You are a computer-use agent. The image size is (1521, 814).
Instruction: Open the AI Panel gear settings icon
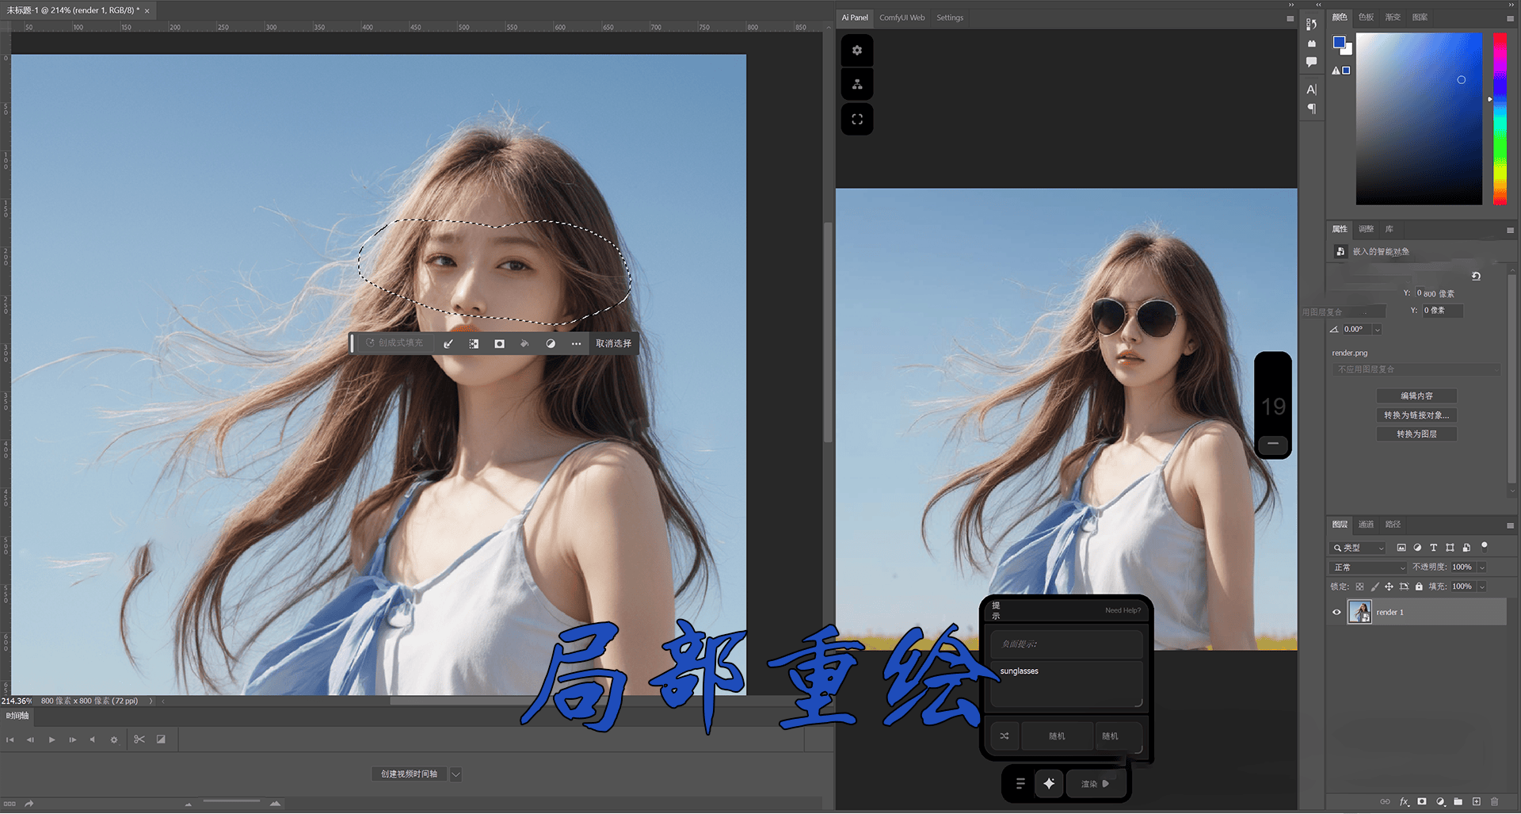(x=856, y=51)
